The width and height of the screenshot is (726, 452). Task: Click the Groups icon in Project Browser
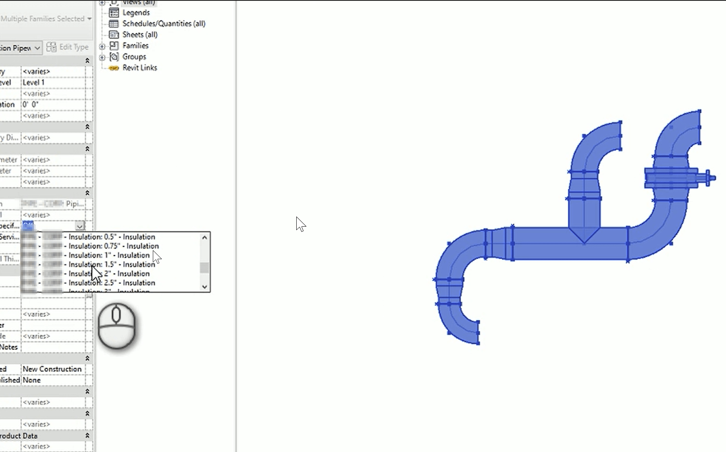click(113, 57)
